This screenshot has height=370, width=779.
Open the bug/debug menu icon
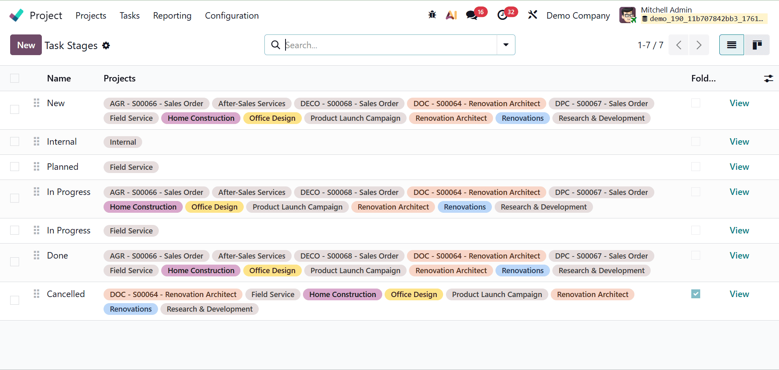click(x=432, y=15)
